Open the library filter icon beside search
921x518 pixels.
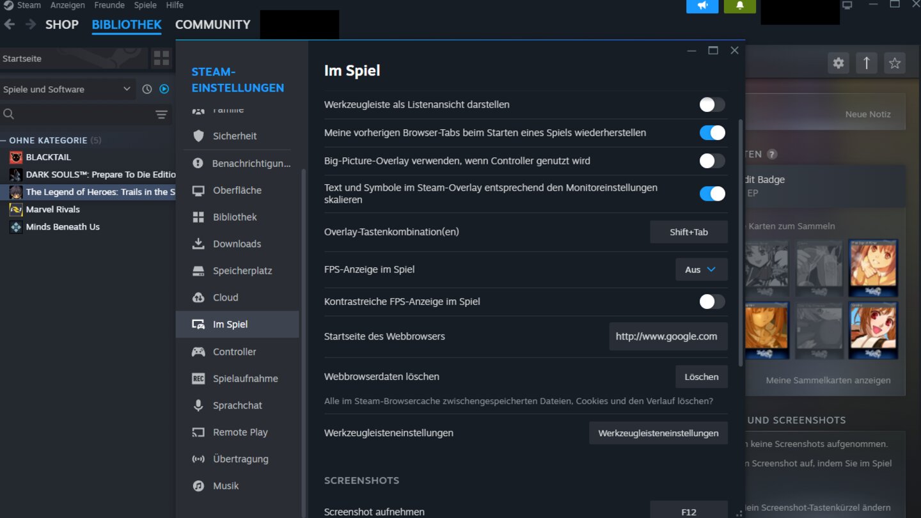[161, 114]
